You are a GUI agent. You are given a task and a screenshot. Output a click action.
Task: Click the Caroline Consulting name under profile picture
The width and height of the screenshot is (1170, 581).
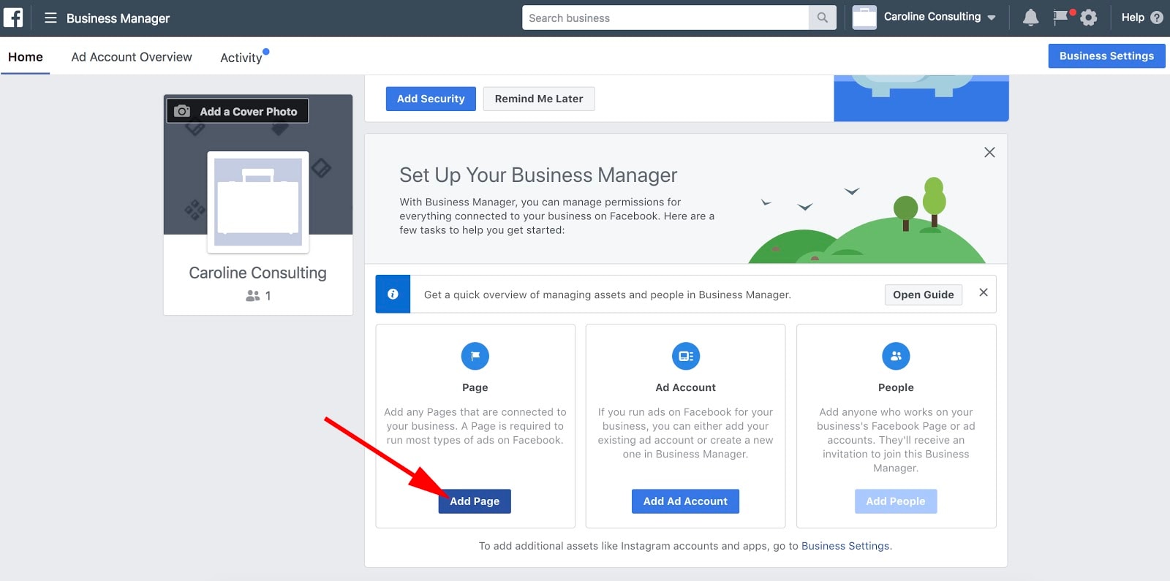tap(258, 273)
